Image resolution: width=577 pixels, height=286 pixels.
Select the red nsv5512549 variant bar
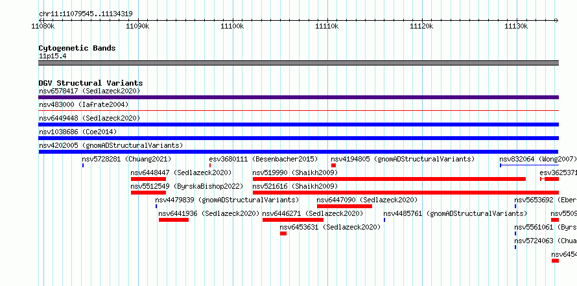(x=148, y=193)
